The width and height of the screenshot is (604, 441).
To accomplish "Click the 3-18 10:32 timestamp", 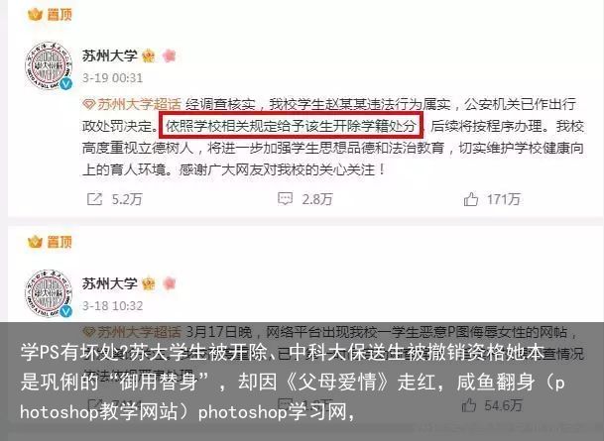I will coord(112,306).
